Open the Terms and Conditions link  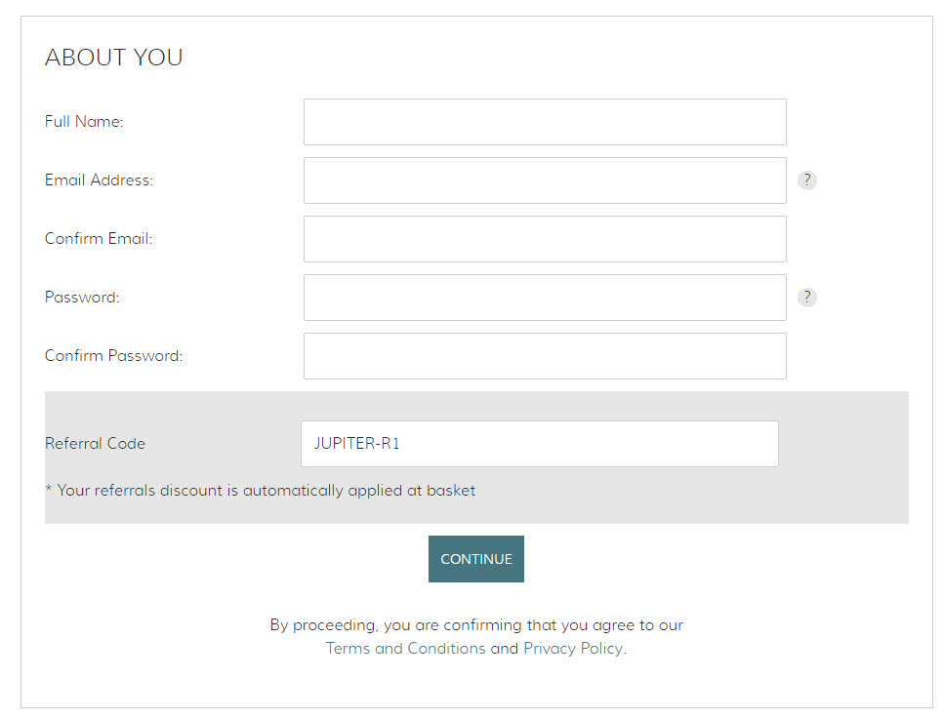(406, 648)
